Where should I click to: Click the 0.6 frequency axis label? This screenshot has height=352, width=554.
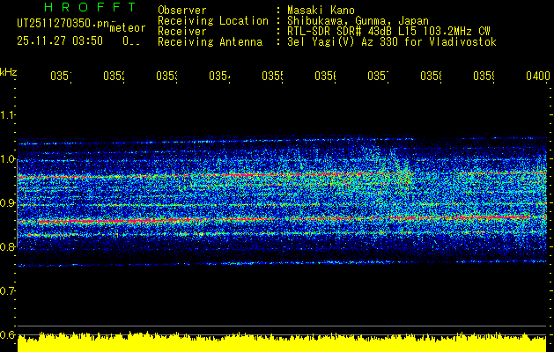coord(7,334)
